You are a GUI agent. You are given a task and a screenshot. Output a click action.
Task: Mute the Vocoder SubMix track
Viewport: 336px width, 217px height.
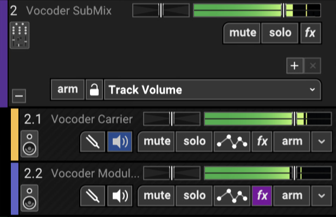pos(242,33)
